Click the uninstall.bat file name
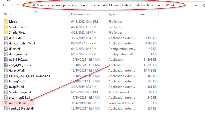The width and height of the screenshot is (205, 116). click(17, 103)
